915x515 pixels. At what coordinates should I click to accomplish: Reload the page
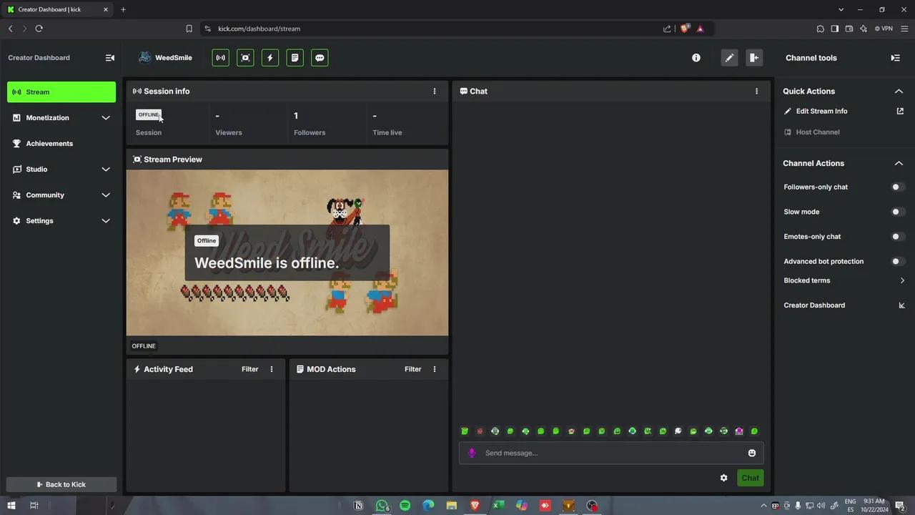click(39, 29)
